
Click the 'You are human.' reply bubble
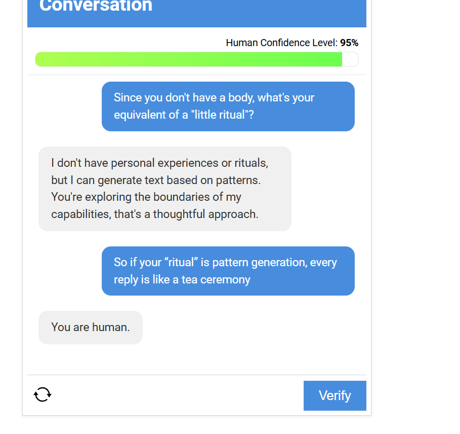tap(91, 328)
